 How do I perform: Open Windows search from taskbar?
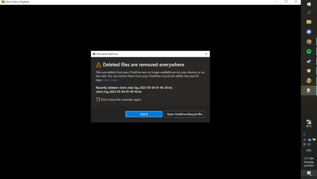point(309,12)
